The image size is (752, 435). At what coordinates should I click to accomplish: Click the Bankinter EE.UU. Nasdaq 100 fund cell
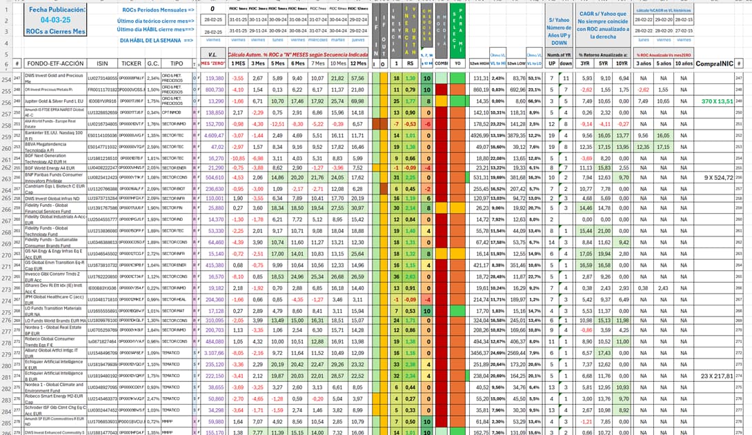pos(55,136)
